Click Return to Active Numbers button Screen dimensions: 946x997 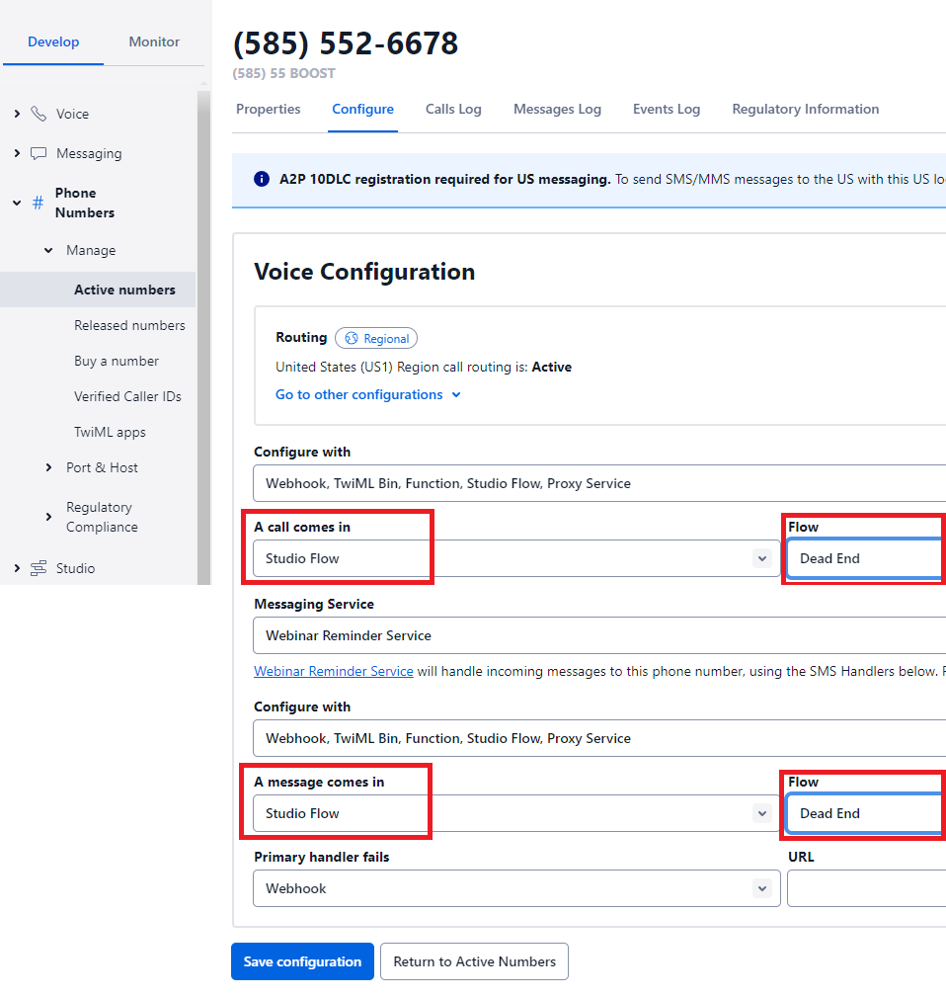pyautogui.click(x=474, y=961)
